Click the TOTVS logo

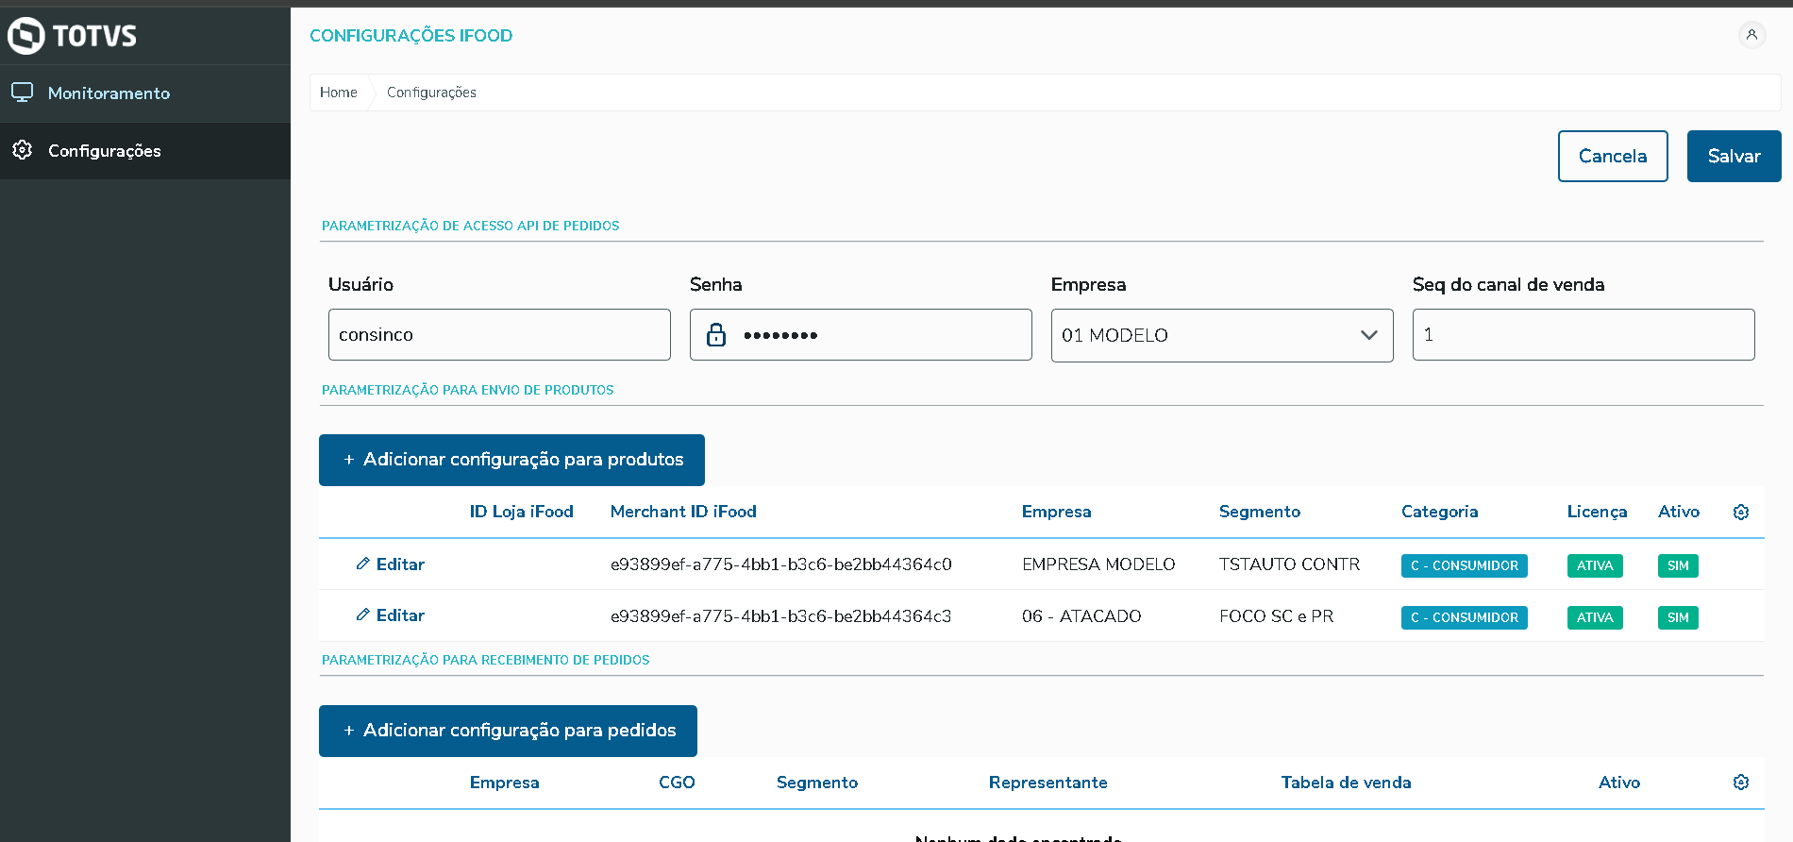73,36
